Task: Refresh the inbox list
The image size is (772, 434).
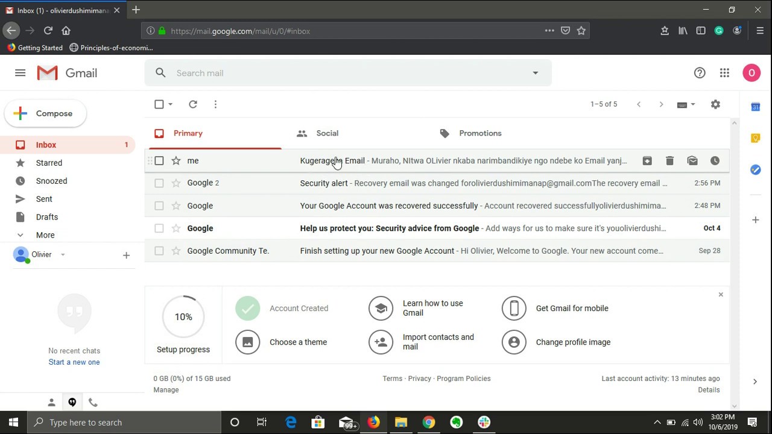Action: (x=193, y=104)
